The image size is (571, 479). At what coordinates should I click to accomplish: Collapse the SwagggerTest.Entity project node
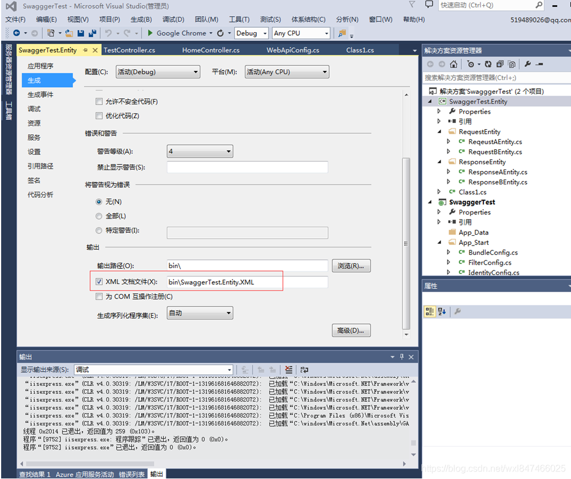tap(430, 101)
